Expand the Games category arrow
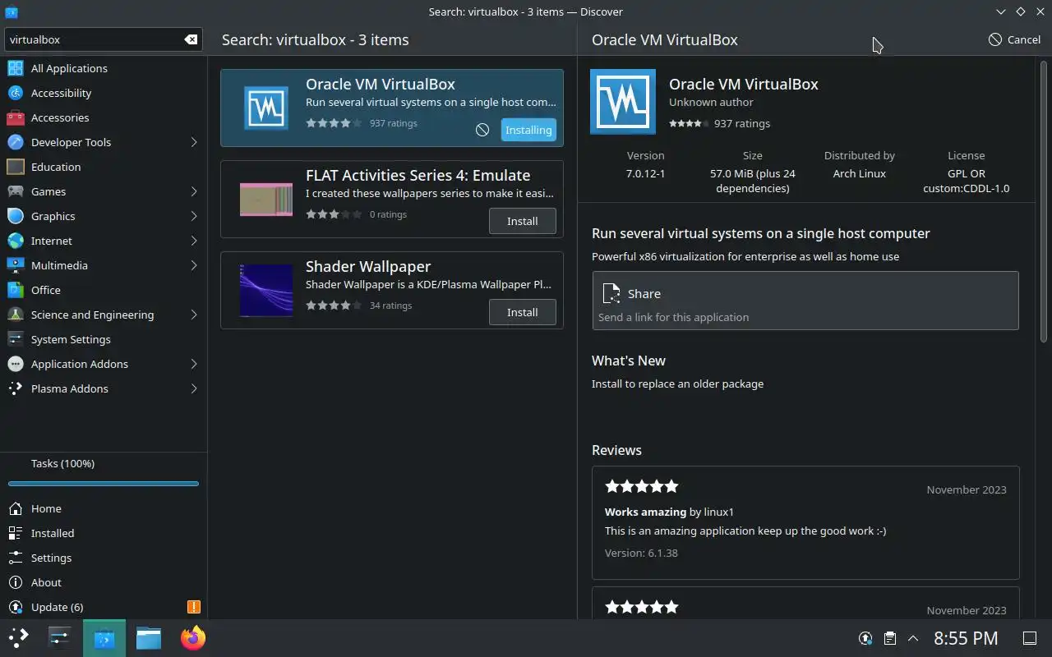1052x657 pixels. coord(194,191)
